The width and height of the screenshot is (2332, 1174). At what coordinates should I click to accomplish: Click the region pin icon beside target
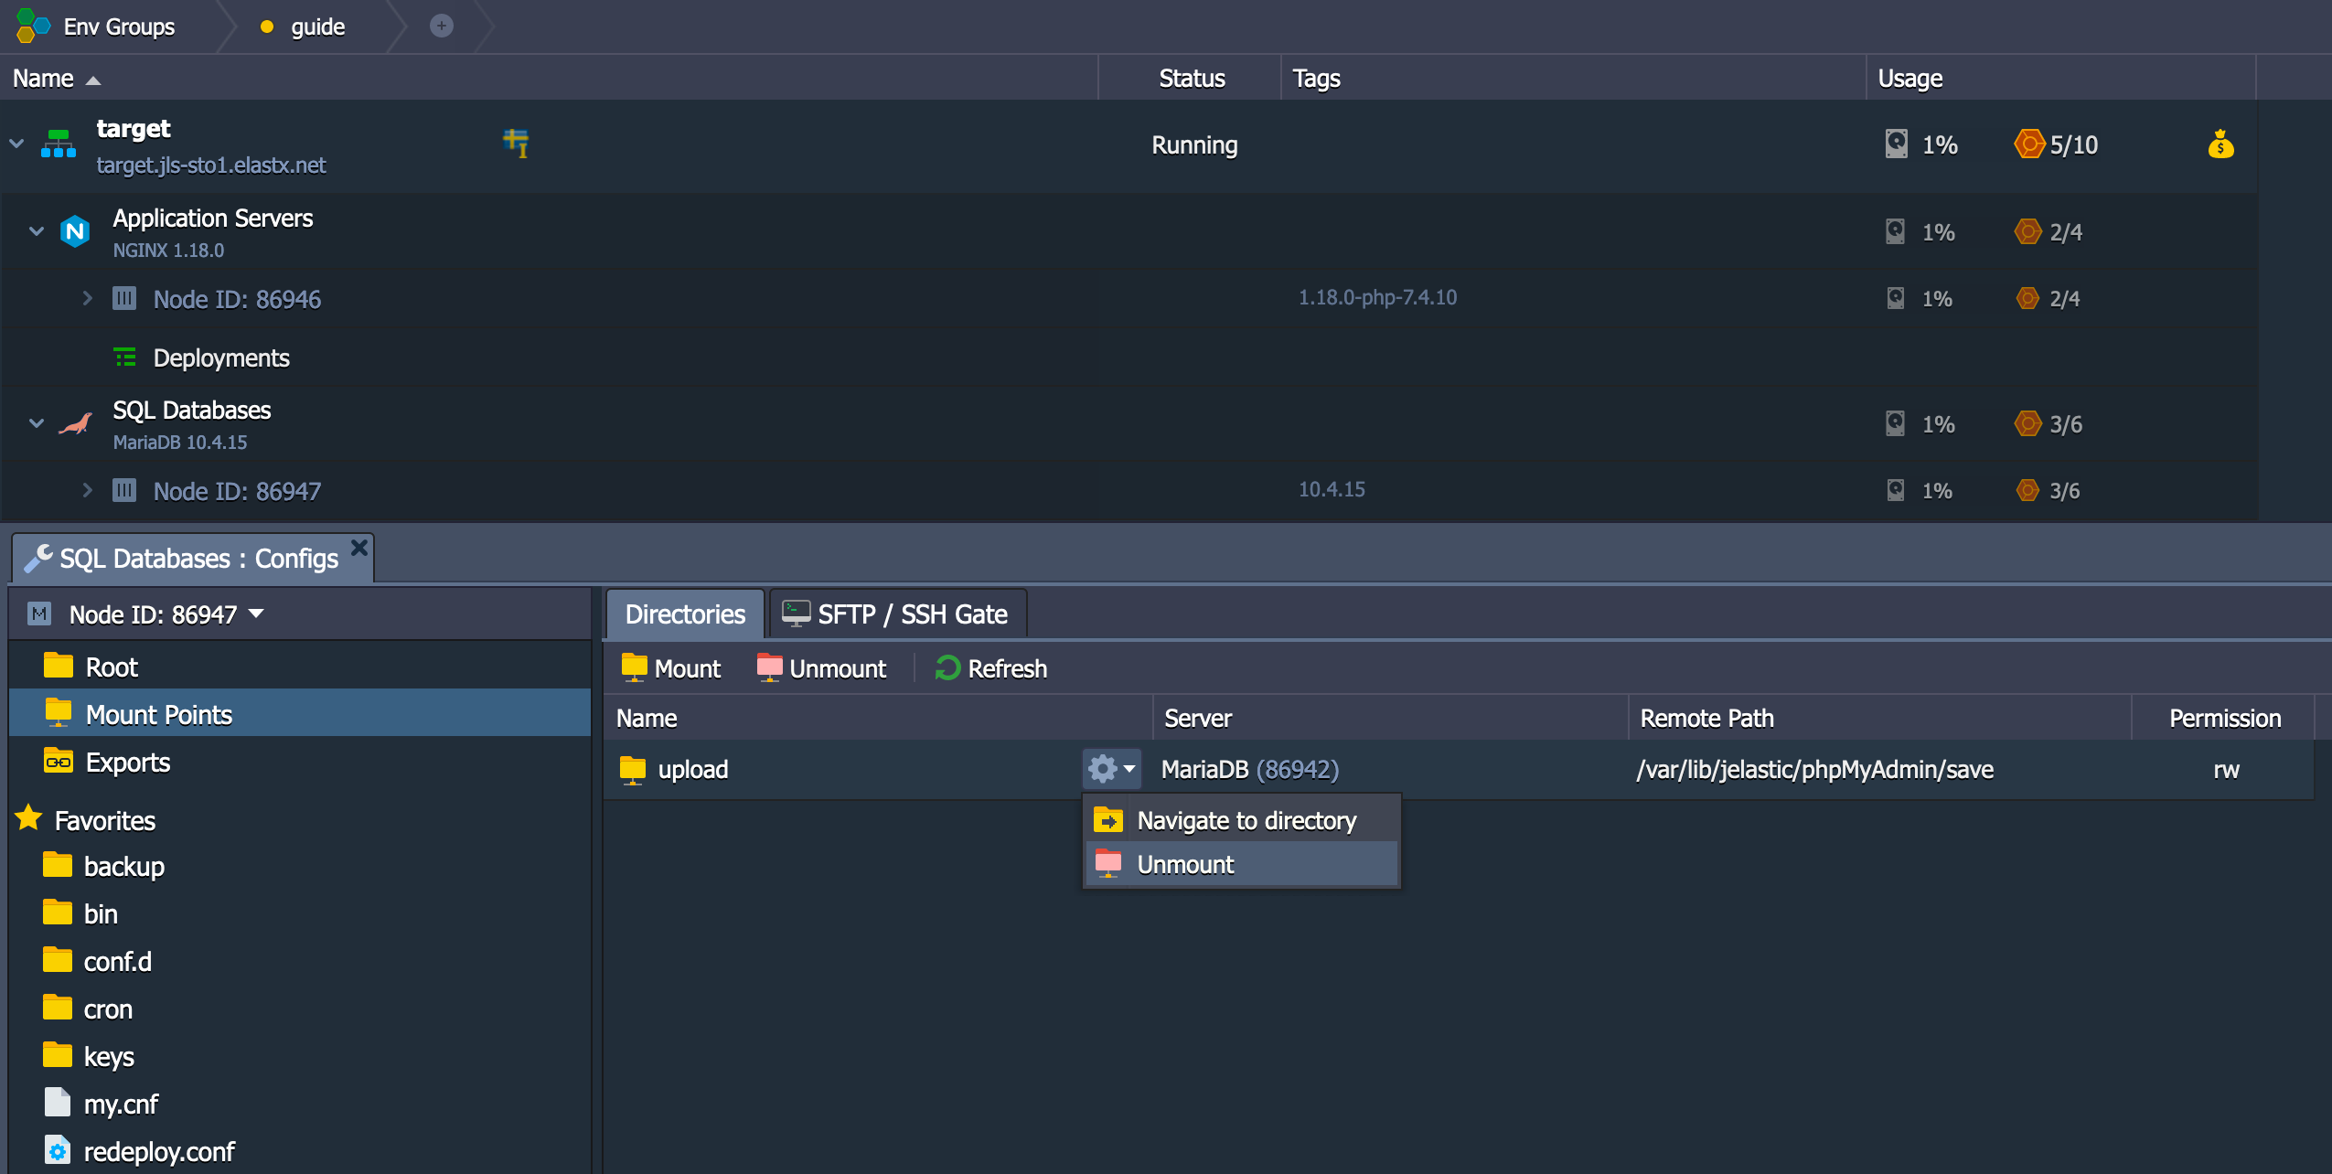(517, 143)
